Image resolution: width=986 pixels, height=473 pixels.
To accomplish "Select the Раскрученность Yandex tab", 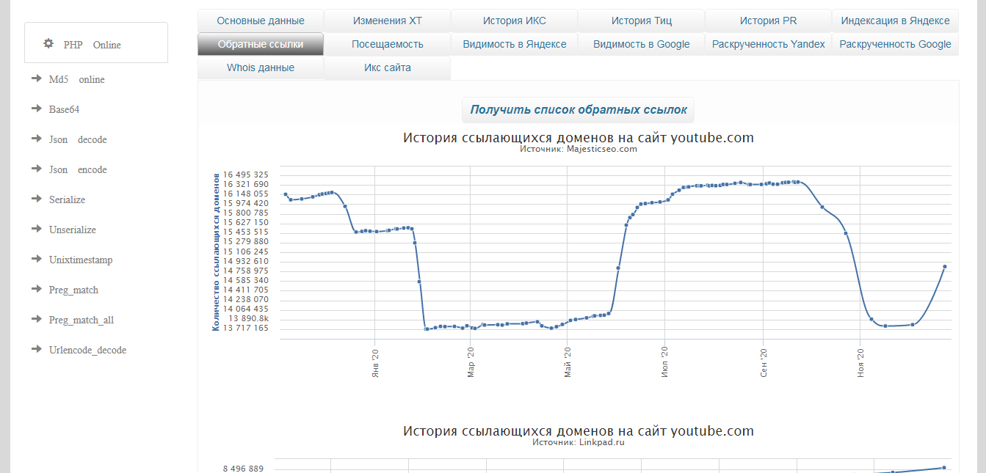I will pyautogui.click(x=769, y=44).
